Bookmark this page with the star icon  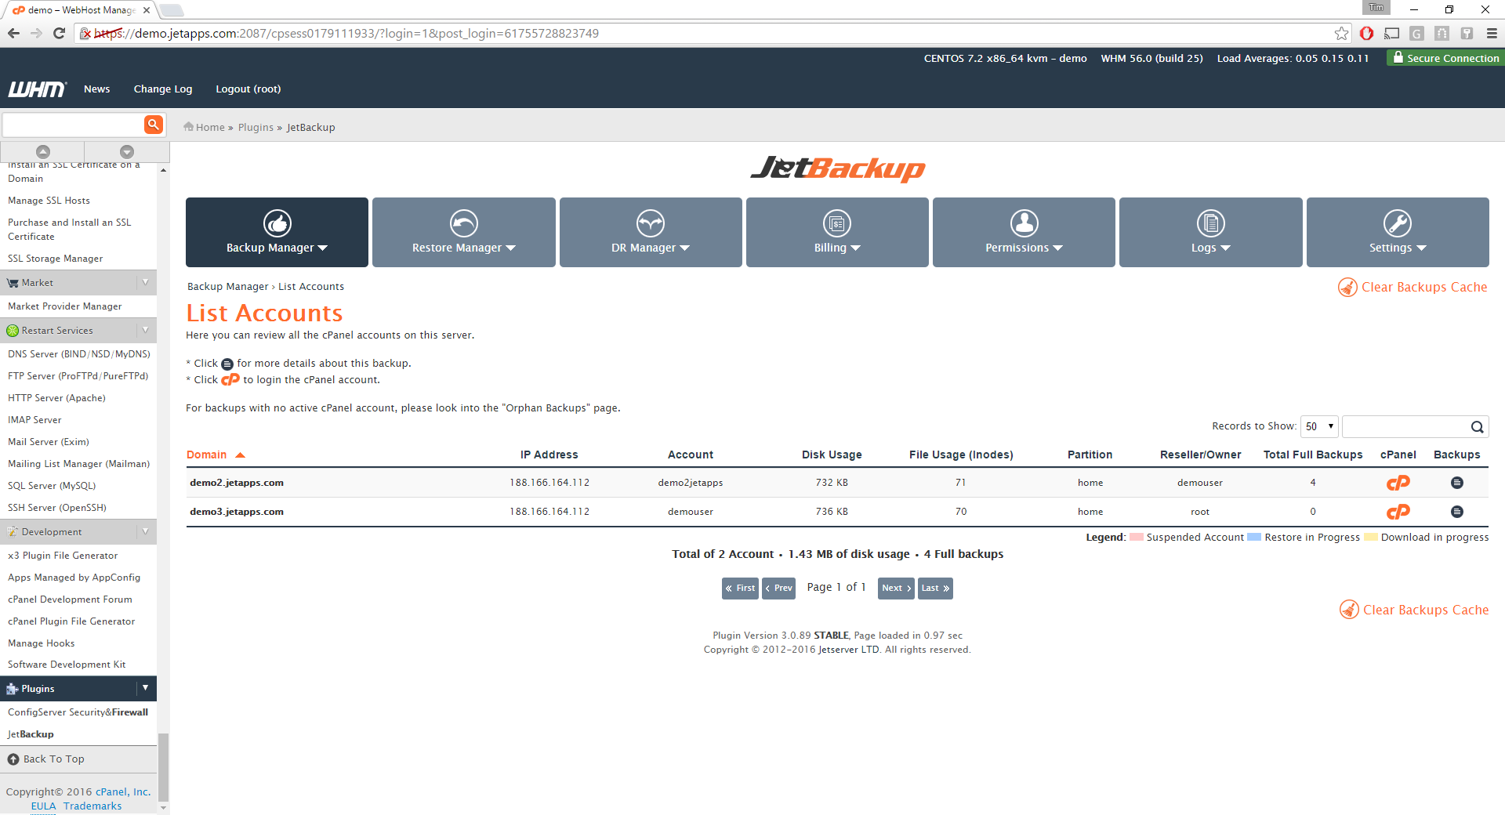pos(1341,33)
